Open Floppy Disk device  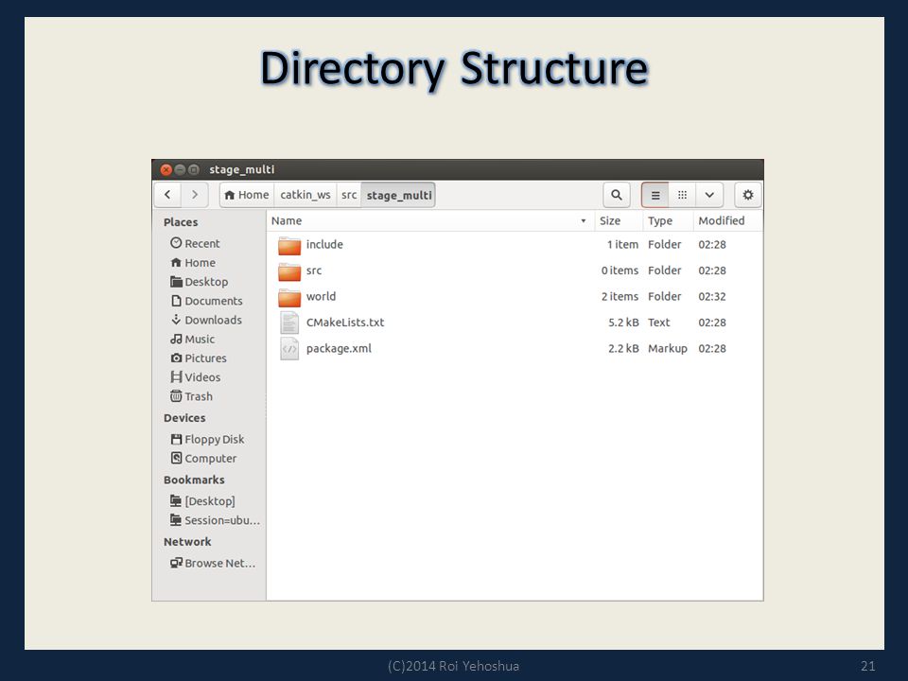pyautogui.click(x=207, y=439)
